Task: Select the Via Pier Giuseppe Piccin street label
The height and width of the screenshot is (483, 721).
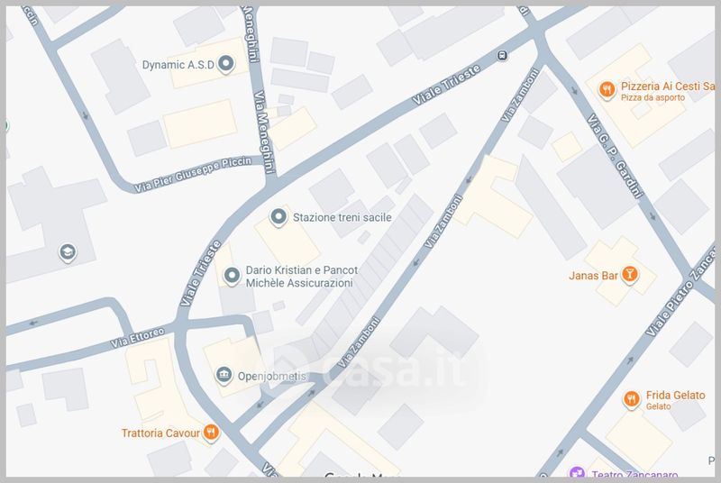Action: pos(193,174)
